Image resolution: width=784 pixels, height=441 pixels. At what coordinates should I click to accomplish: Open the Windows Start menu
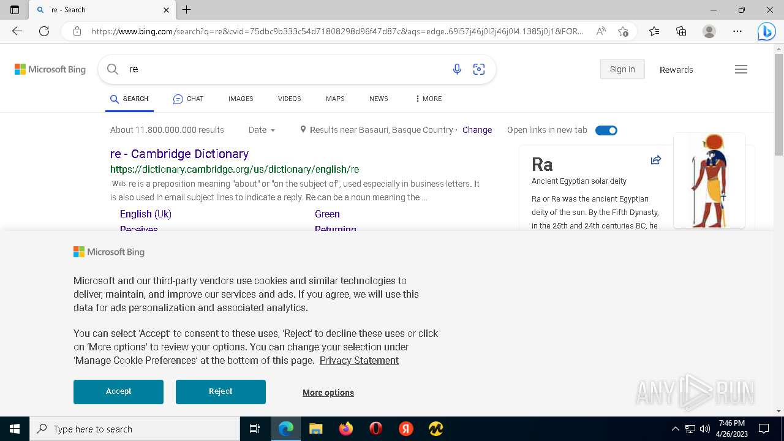pos(15,429)
